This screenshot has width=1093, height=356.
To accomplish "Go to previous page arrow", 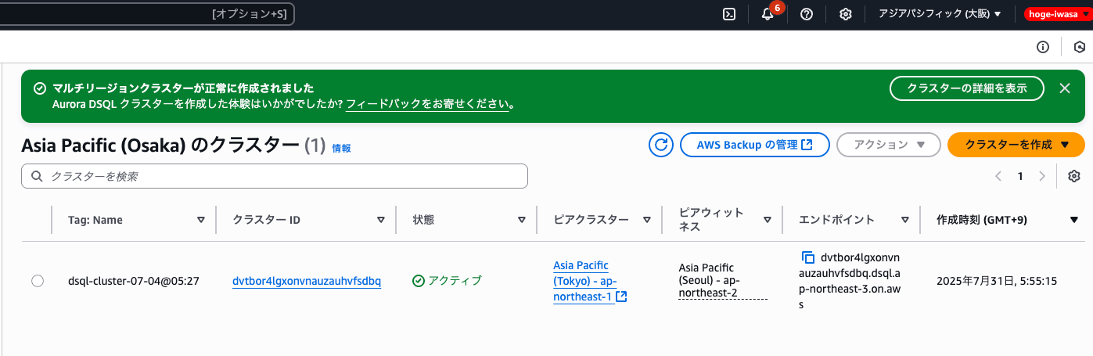I will tap(998, 176).
